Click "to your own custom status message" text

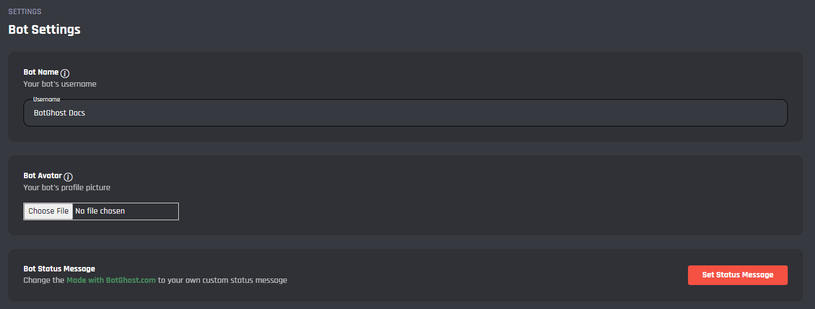[x=222, y=280]
